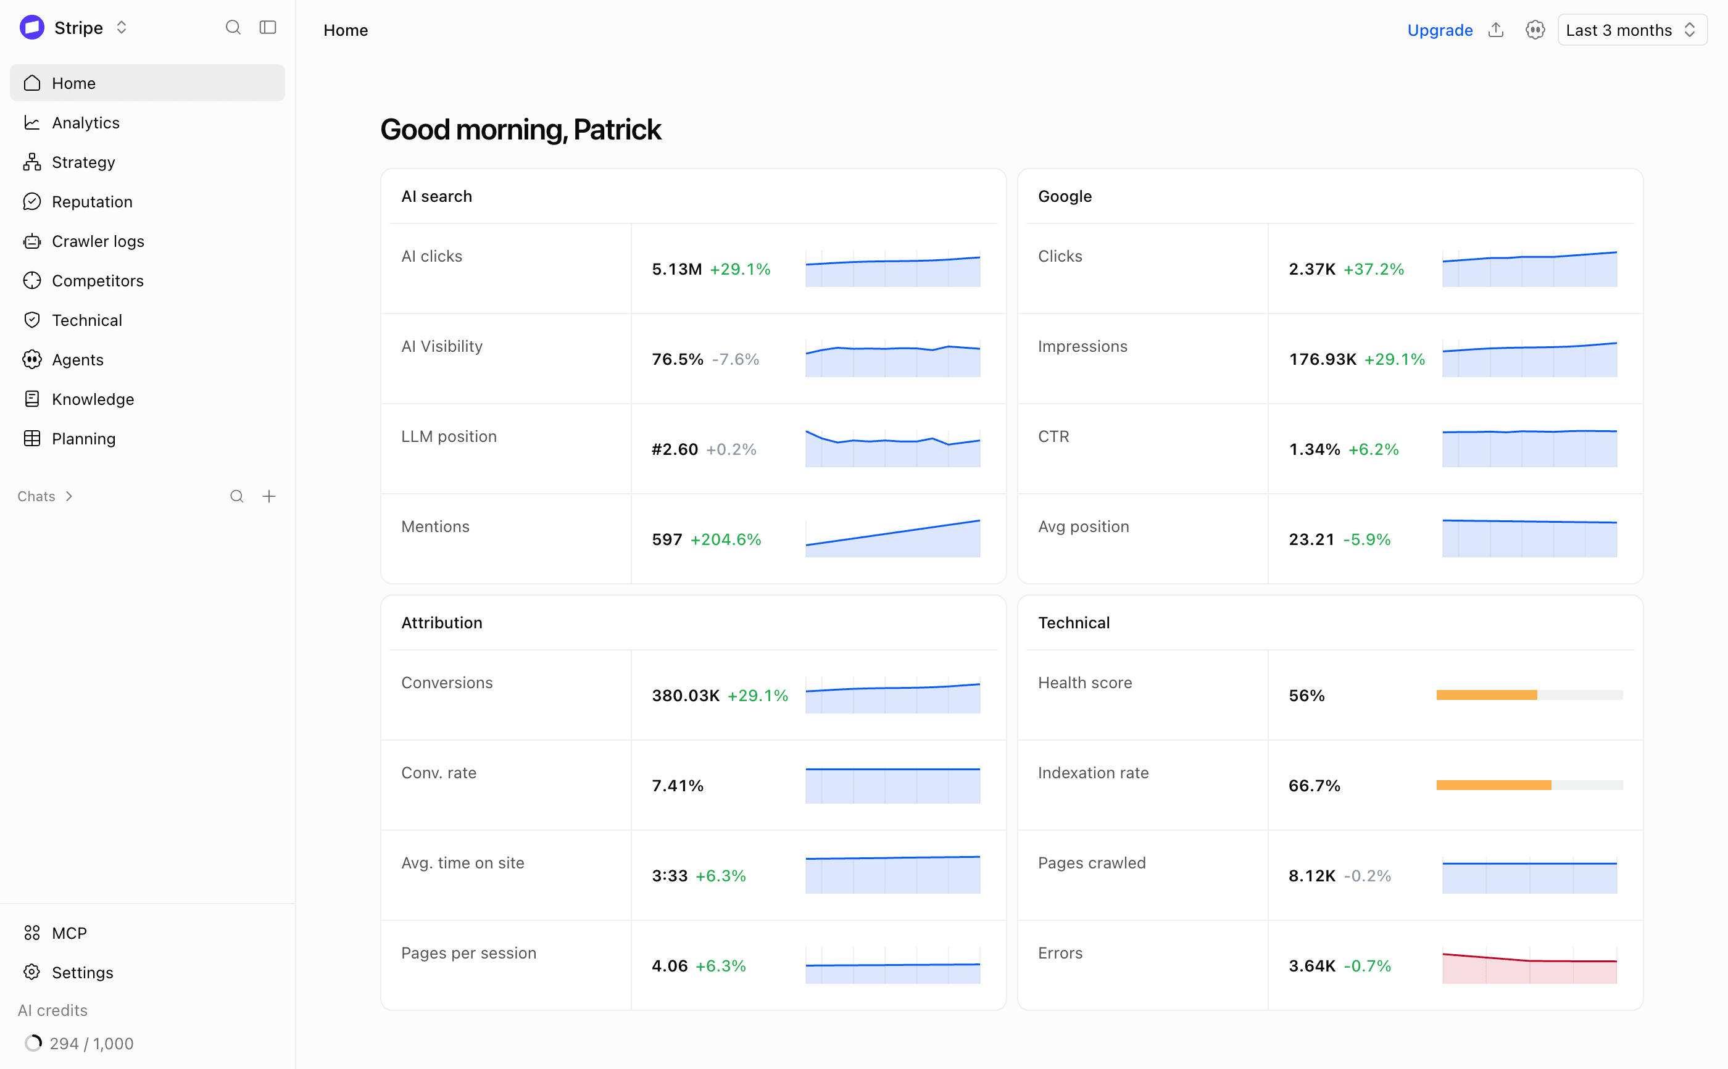
Task: Click the AI clicks value 5.13M
Action: (676, 269)
